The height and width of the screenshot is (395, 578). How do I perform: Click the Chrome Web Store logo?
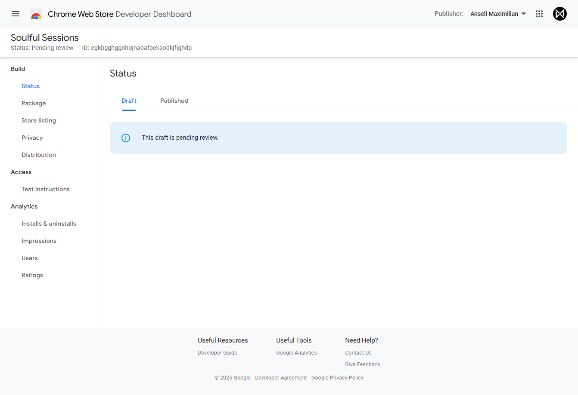point(36,13)
